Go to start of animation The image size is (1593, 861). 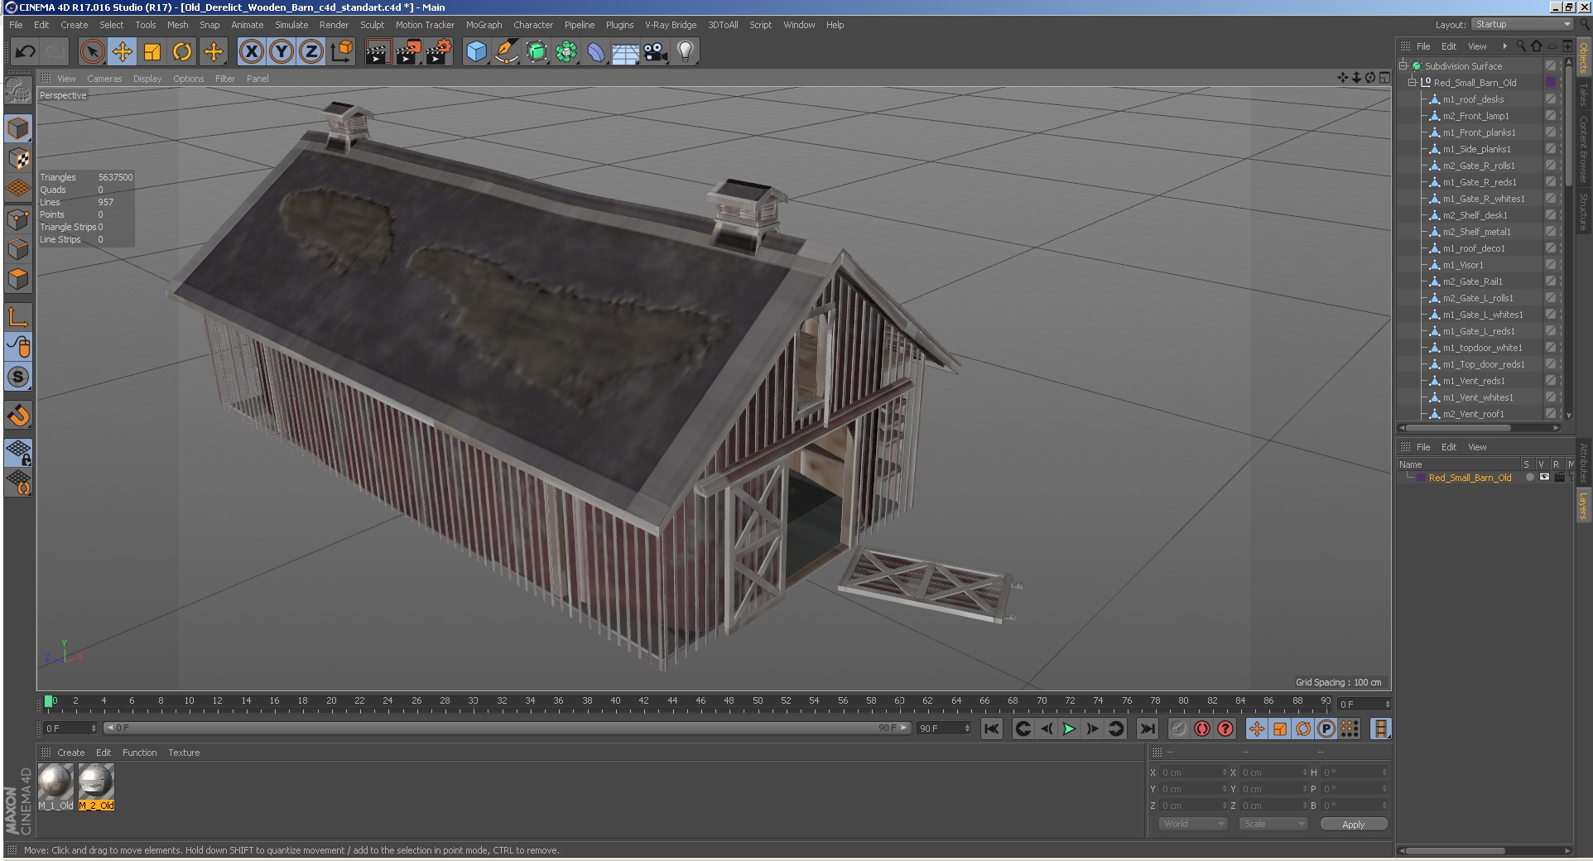pos(991,729)
